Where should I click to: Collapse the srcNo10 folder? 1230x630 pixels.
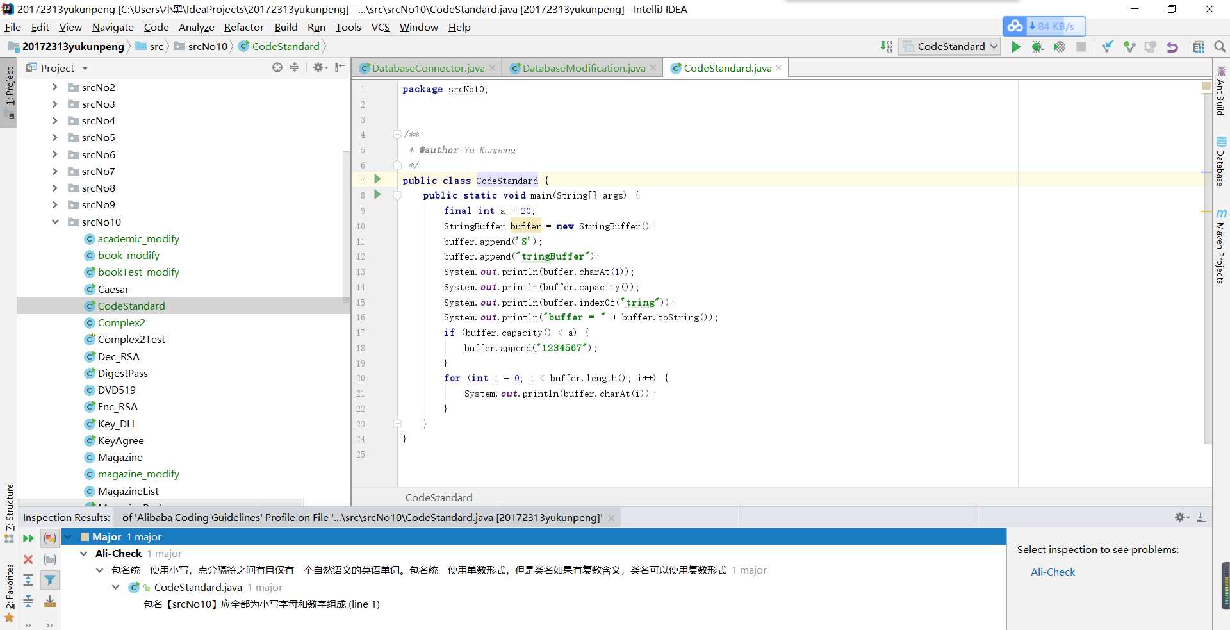55,222
